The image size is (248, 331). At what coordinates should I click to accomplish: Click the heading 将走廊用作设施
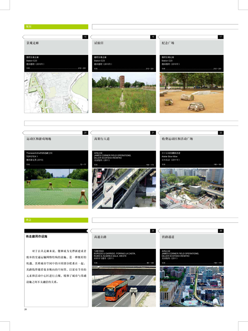point(37,237)
